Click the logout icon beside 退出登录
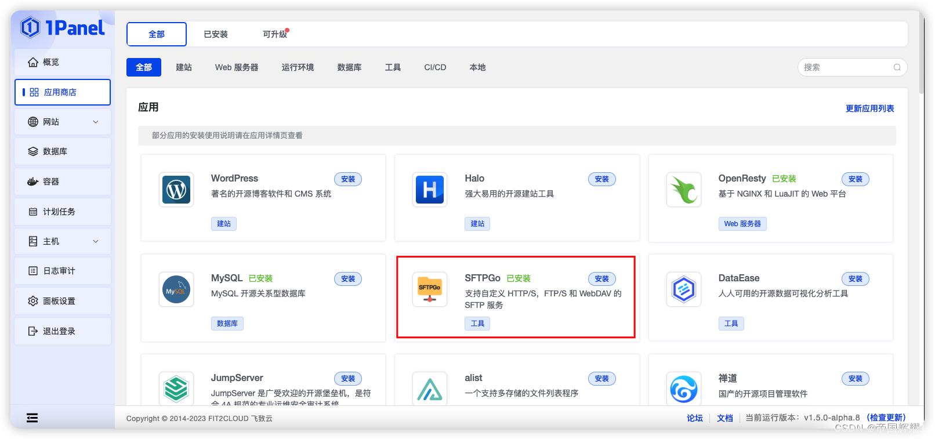Image resolution: width=935 pixels, height=439 pixels. 33,331
